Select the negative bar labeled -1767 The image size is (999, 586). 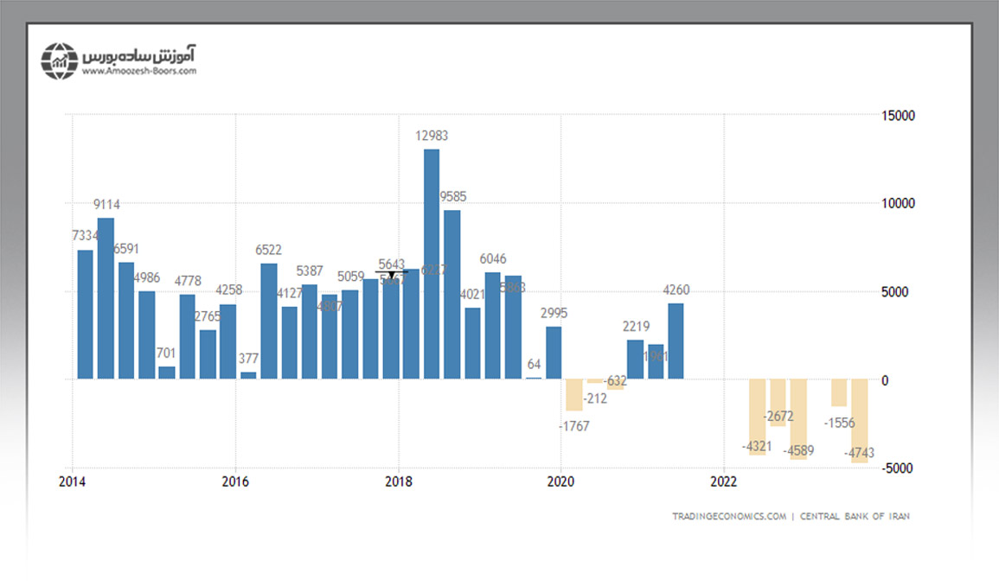click(x=574, y=395)
